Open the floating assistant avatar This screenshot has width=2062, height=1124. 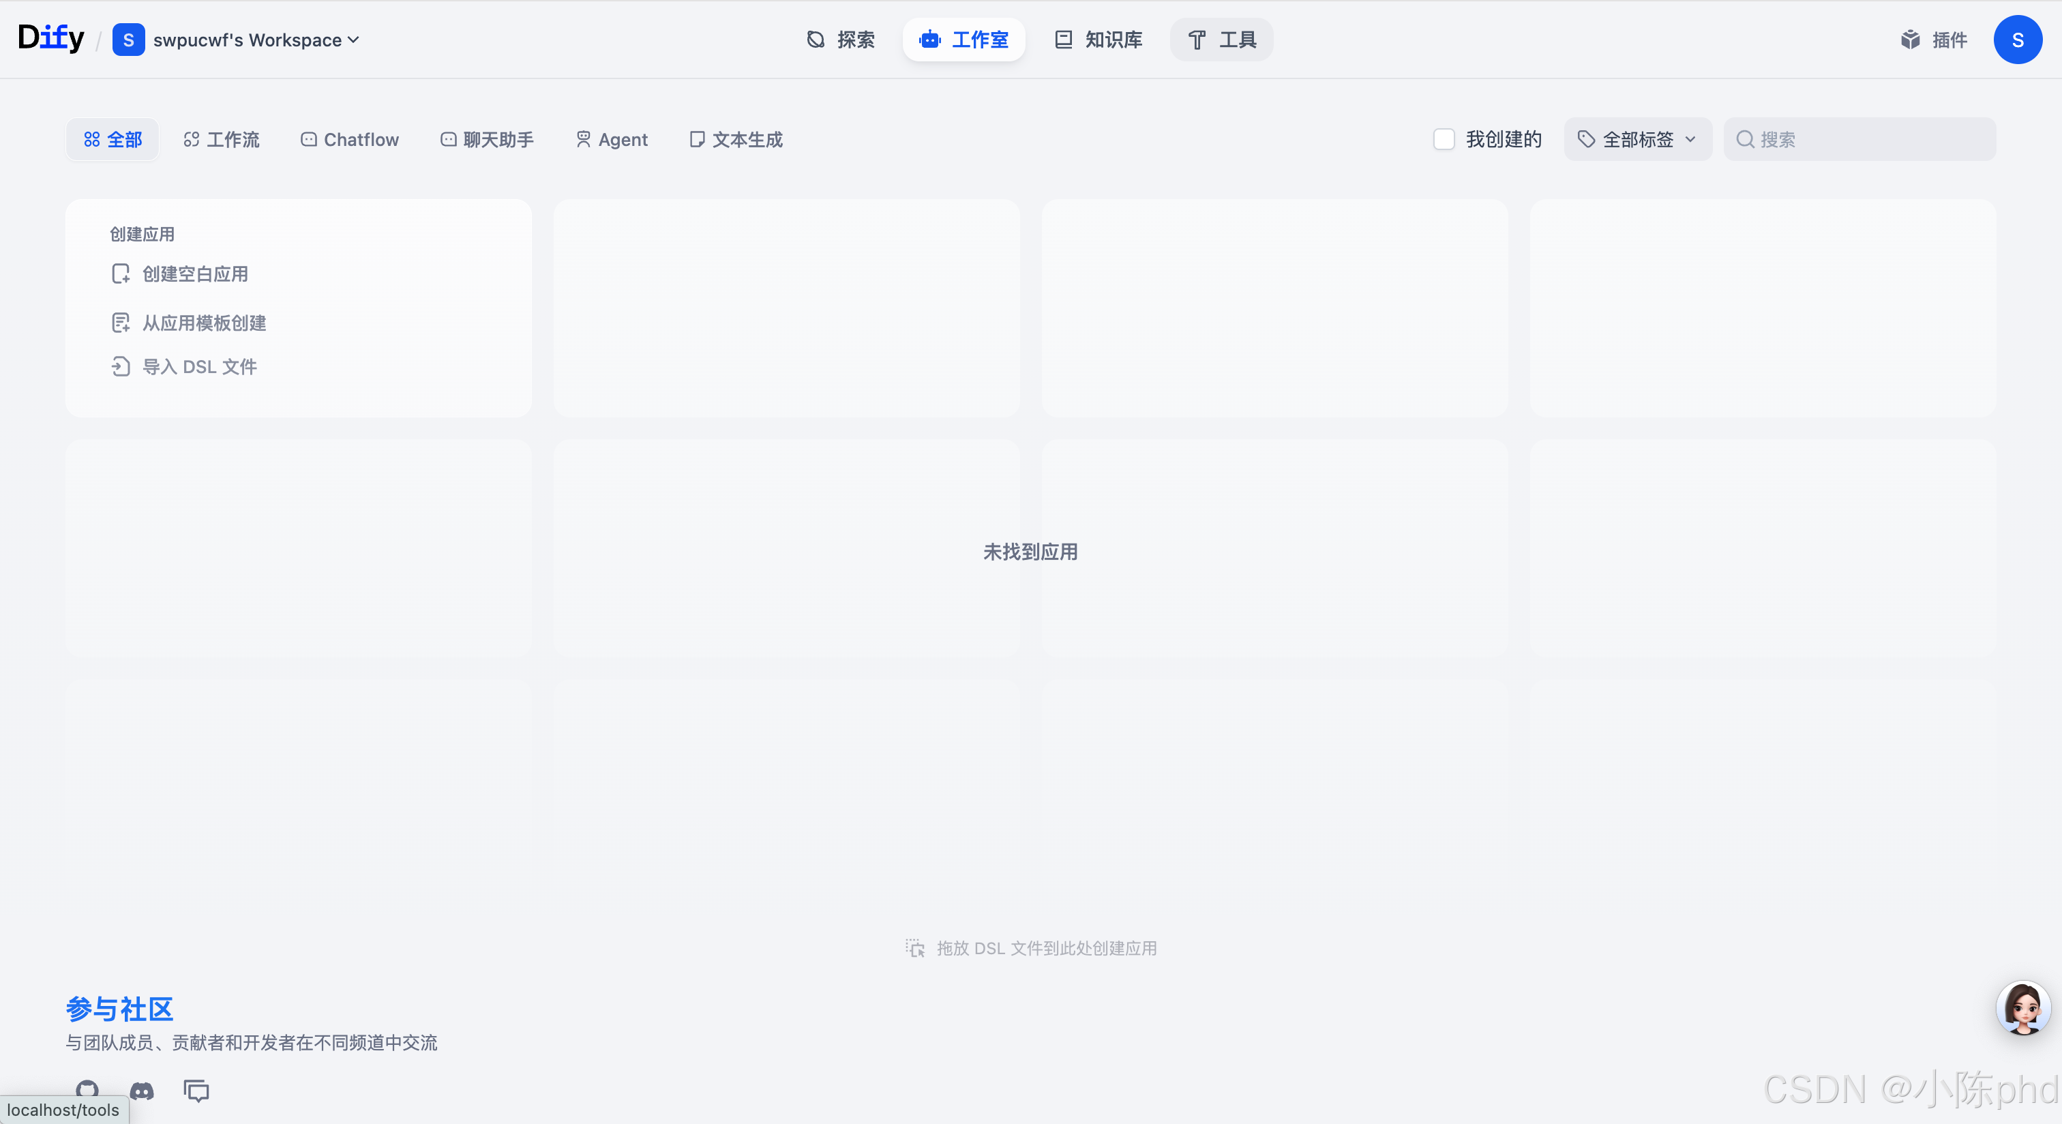coord(2022,1009)
